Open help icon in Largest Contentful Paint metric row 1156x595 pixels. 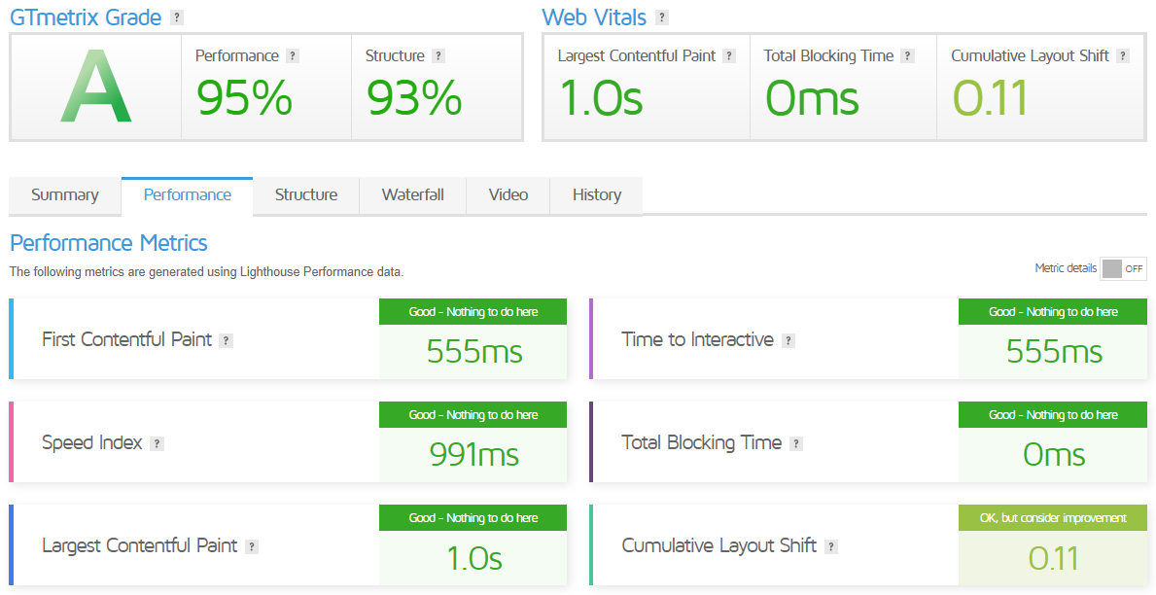point(252,547)
